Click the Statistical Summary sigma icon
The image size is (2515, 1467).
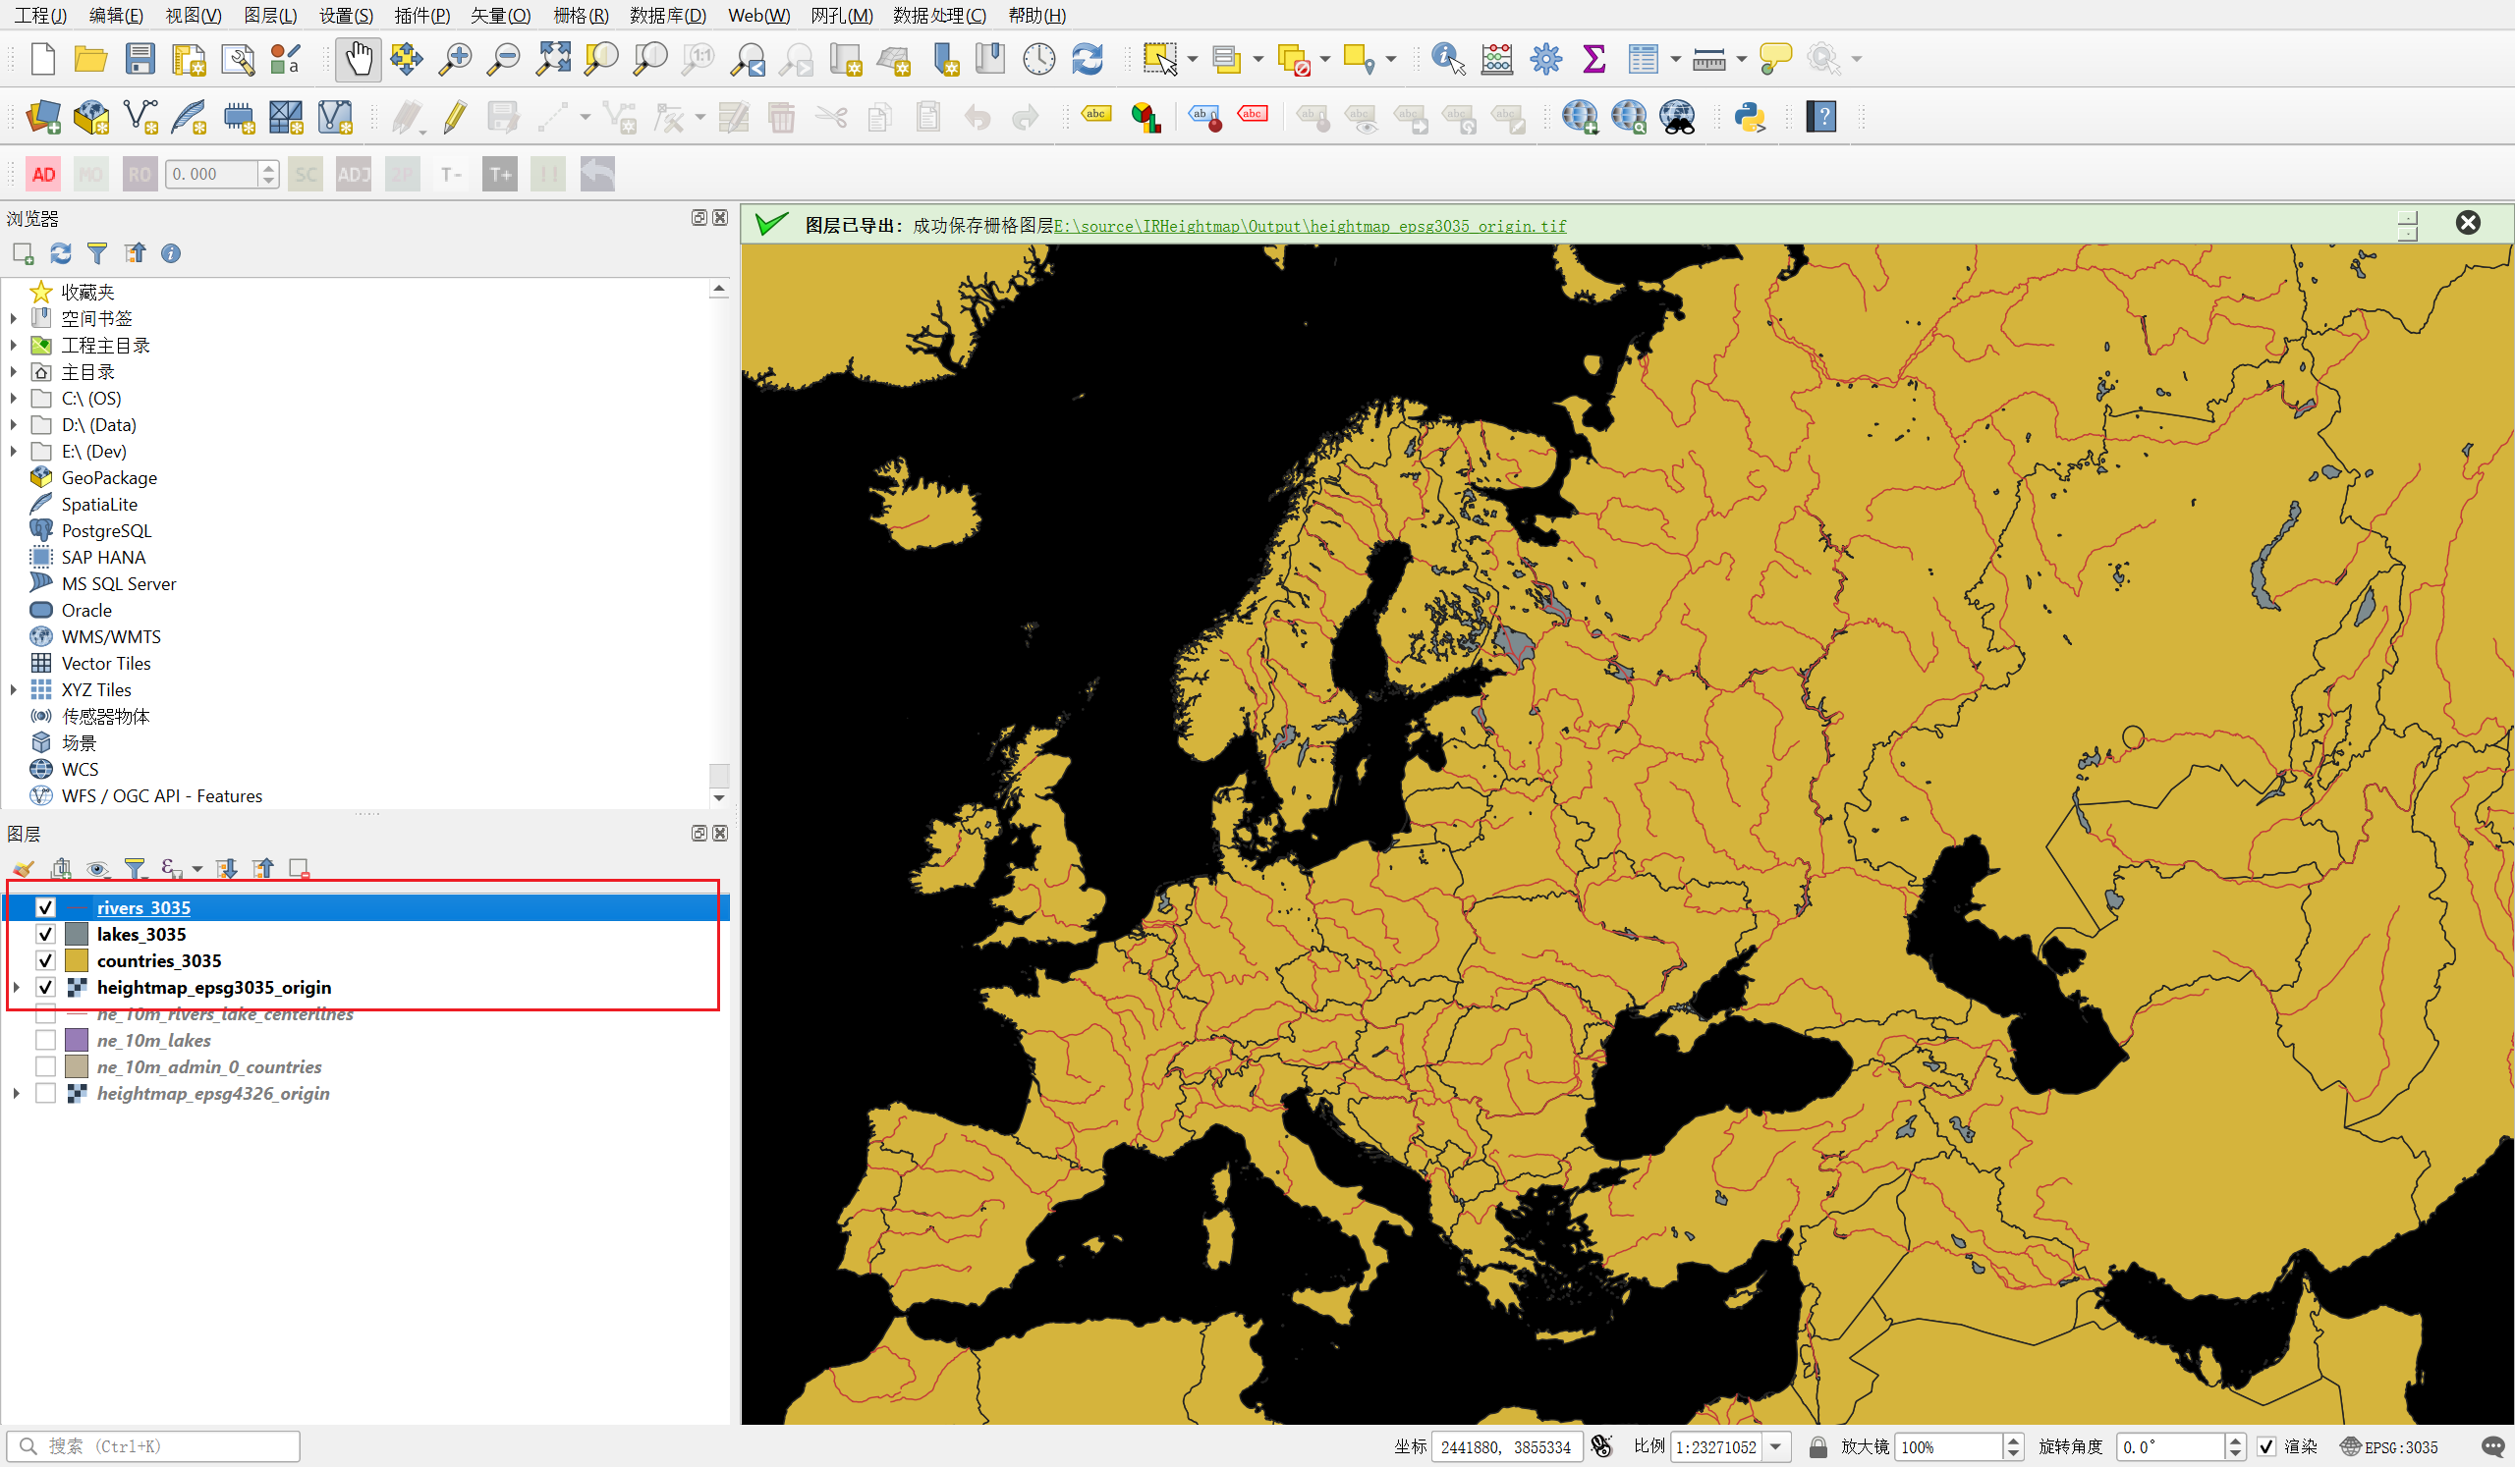1593,59
